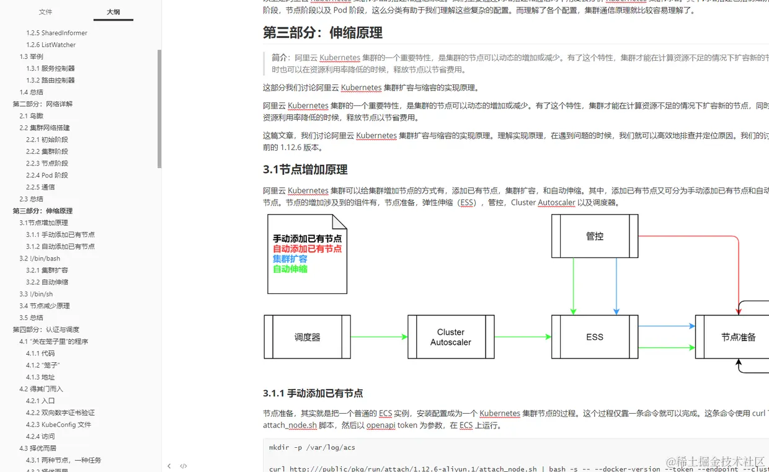Image resolution: width=769 pixels, height=472 pixels.
Task: Click the heading 第三部分：伸缩原理 in the document
Action: (x=322, y=32)
